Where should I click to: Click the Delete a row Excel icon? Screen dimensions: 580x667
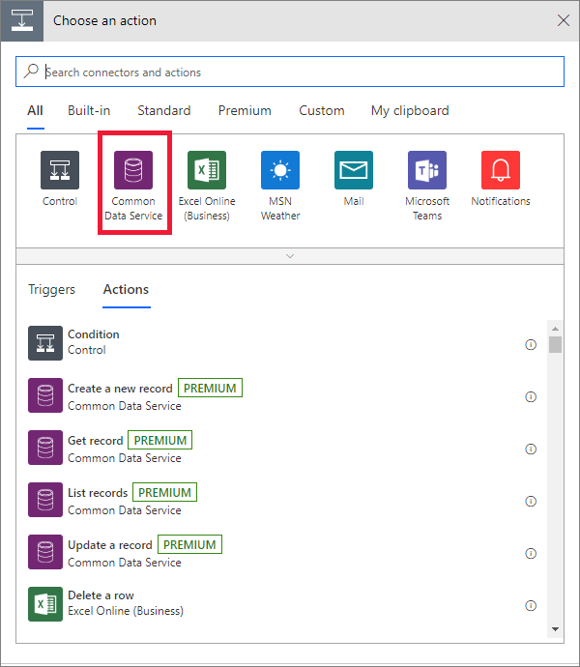coord(45,604)
